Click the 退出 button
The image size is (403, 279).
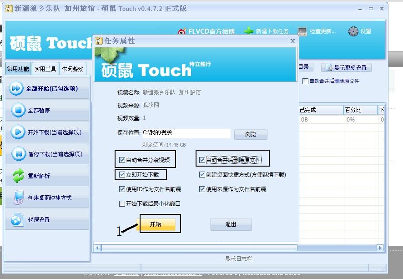pos(231,224)
